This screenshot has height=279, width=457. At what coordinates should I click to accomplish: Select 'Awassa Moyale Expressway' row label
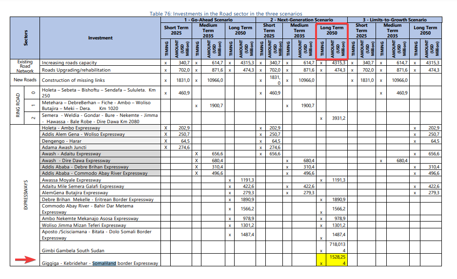[x=71, y=180]
